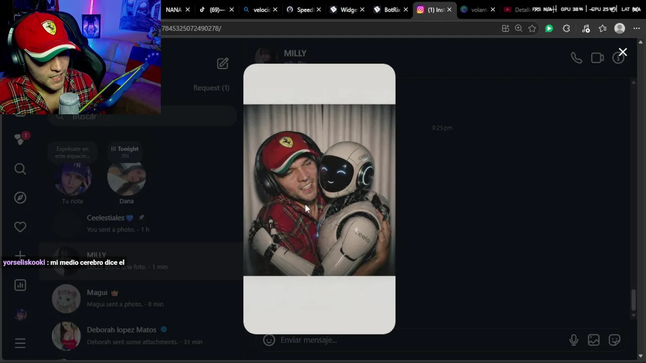
Task: Start a video call with MILLY
Action: pyautogui.click(x=598, y=58)
